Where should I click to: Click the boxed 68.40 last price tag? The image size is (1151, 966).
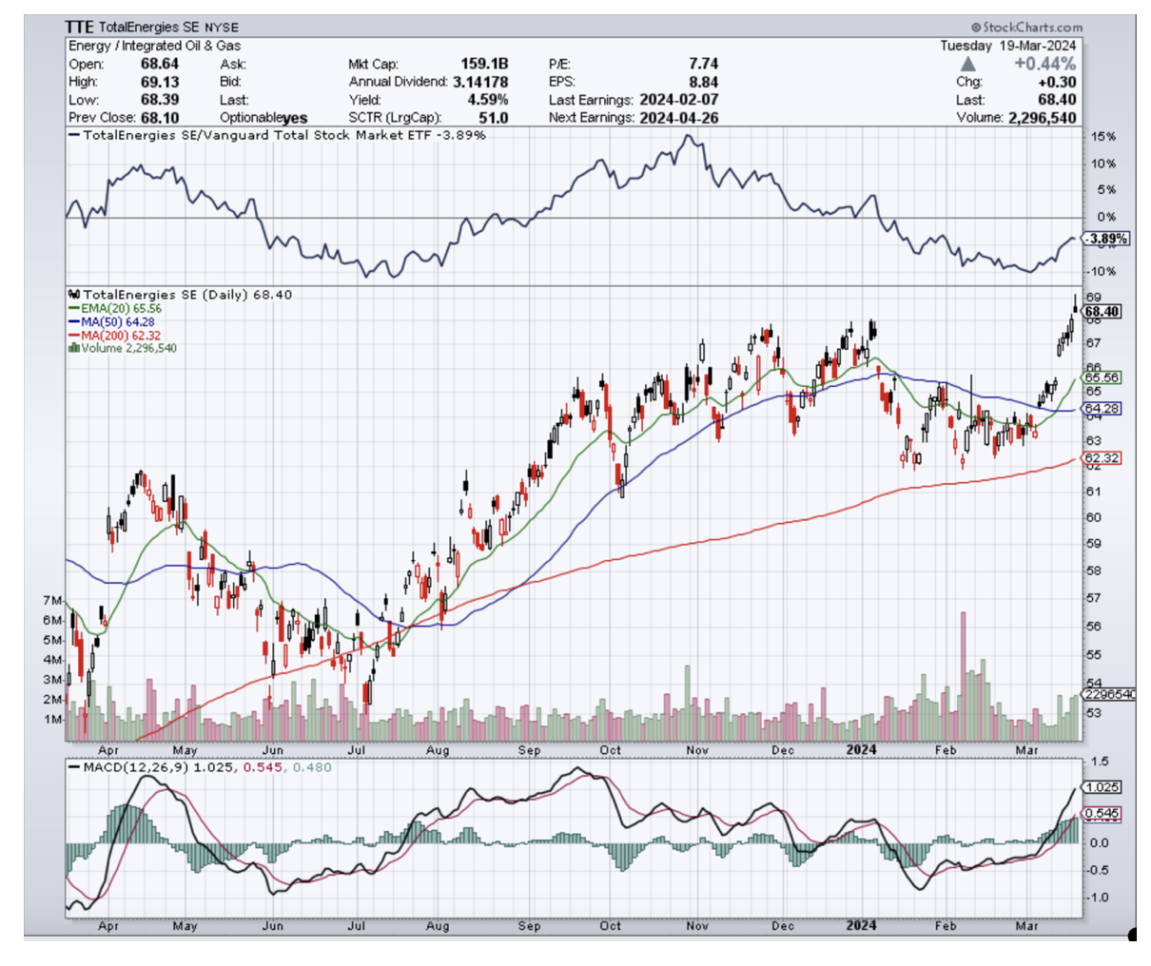click(1102, 311)
